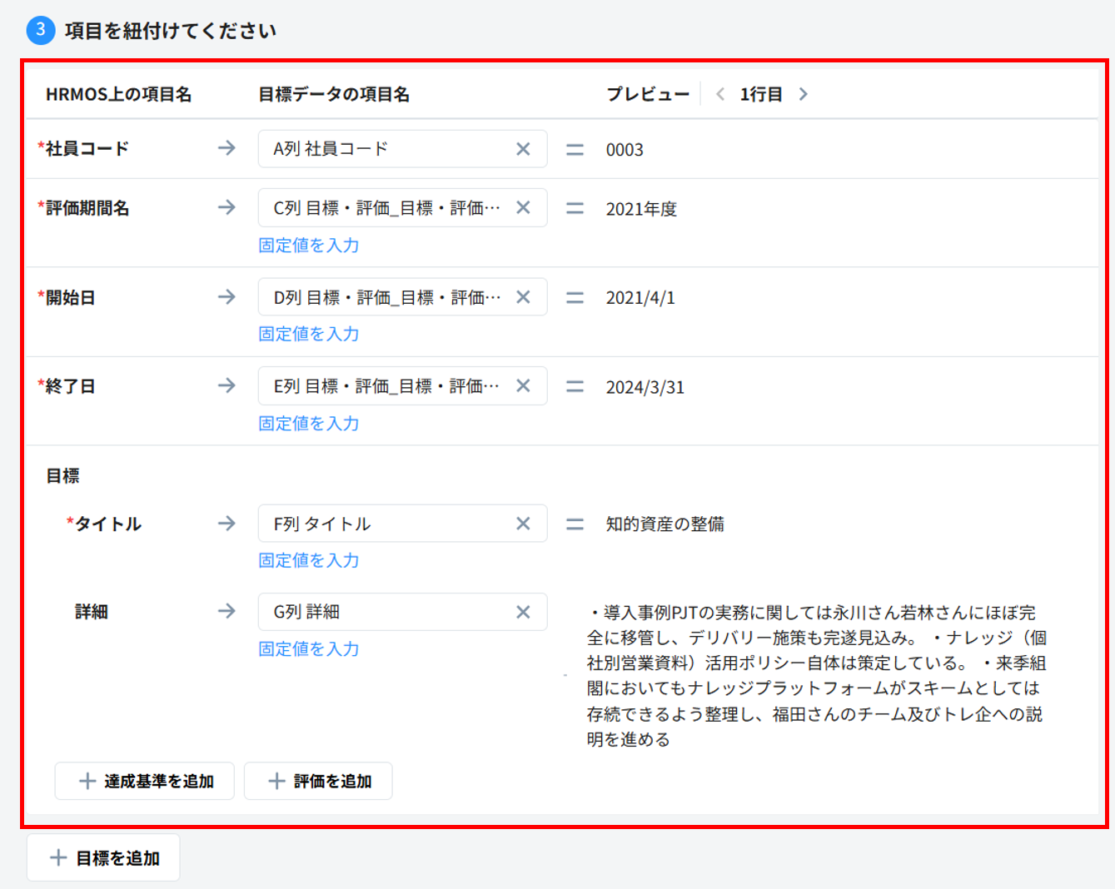Clear the G列 詳細 mapping with X
The width and height of the screenshot is (1115, 889).
pos(523,612)
